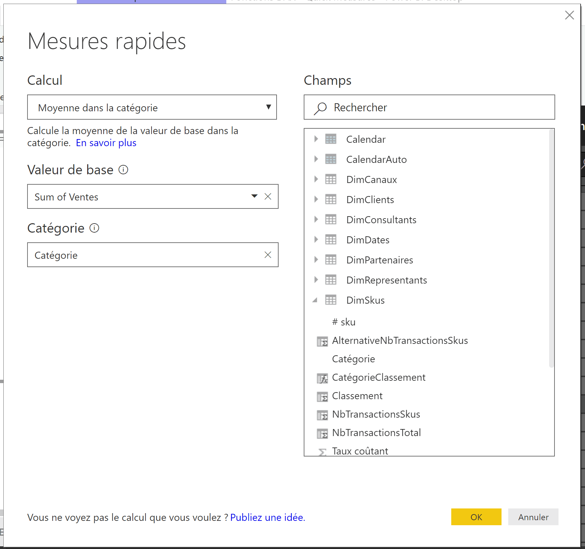Select the Classement measure in the fields list
The image size is (585, 549).
pyautogui.click(x=357, y=396)
